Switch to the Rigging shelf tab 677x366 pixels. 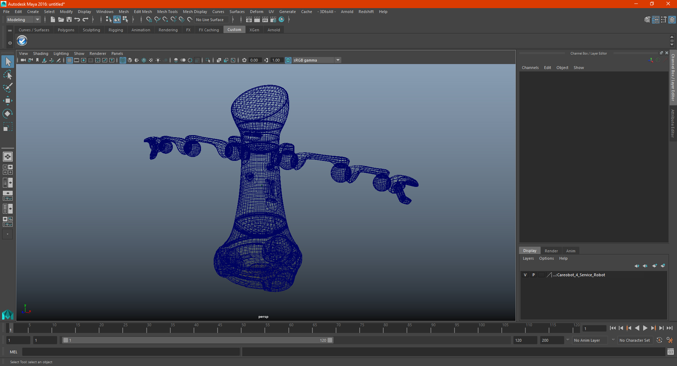(x=116, y=30)
